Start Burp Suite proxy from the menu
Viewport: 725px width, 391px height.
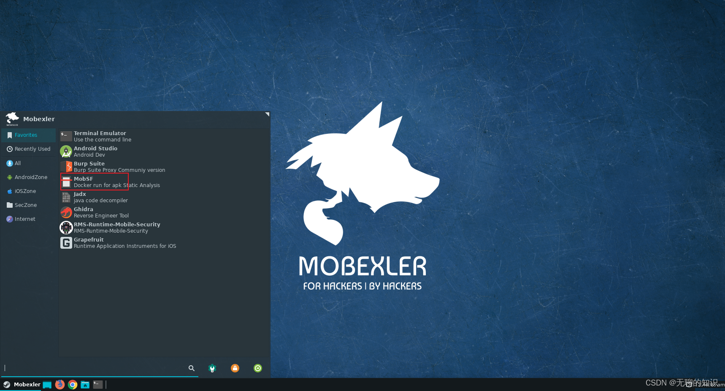tap(164, 167)
